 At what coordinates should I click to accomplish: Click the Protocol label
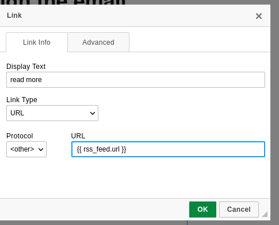[x=20, y=136]
